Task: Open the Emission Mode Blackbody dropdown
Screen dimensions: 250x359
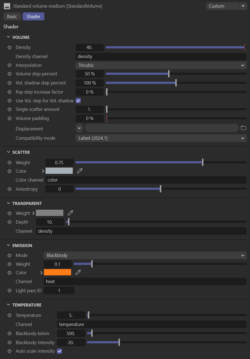Action: tap(145, 255)
